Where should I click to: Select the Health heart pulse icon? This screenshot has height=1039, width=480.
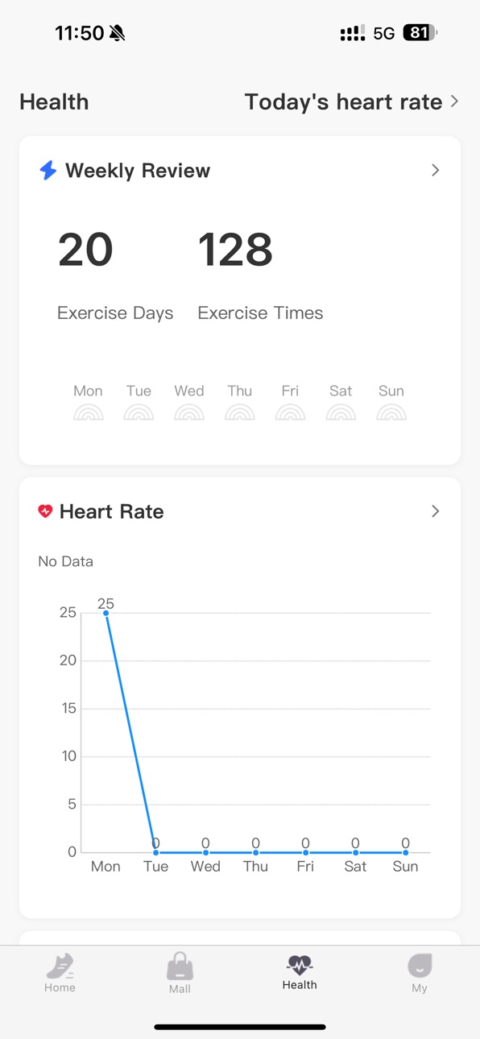pyautogui.click(x=300, y=964)
